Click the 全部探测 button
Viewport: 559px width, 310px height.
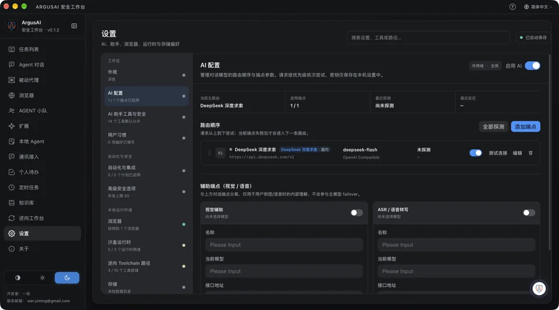point(493,126)
